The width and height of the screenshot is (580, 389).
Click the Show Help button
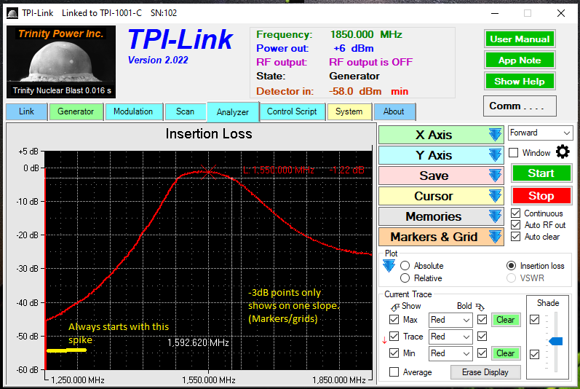point(520,82)
